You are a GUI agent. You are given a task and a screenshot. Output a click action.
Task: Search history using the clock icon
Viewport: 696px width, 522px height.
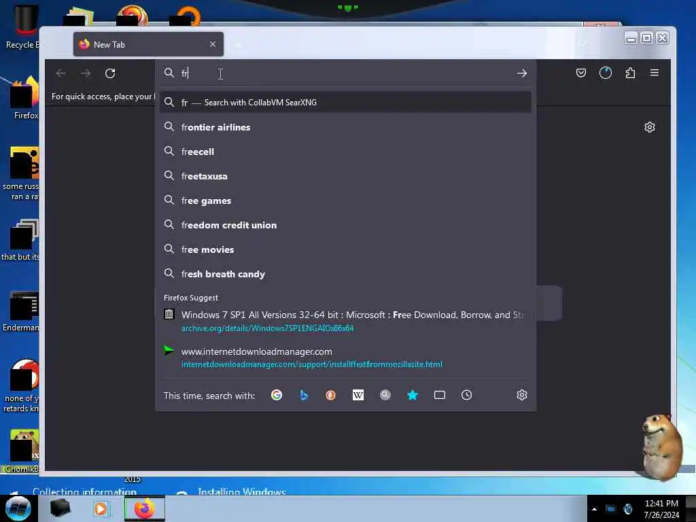(466, 395)
